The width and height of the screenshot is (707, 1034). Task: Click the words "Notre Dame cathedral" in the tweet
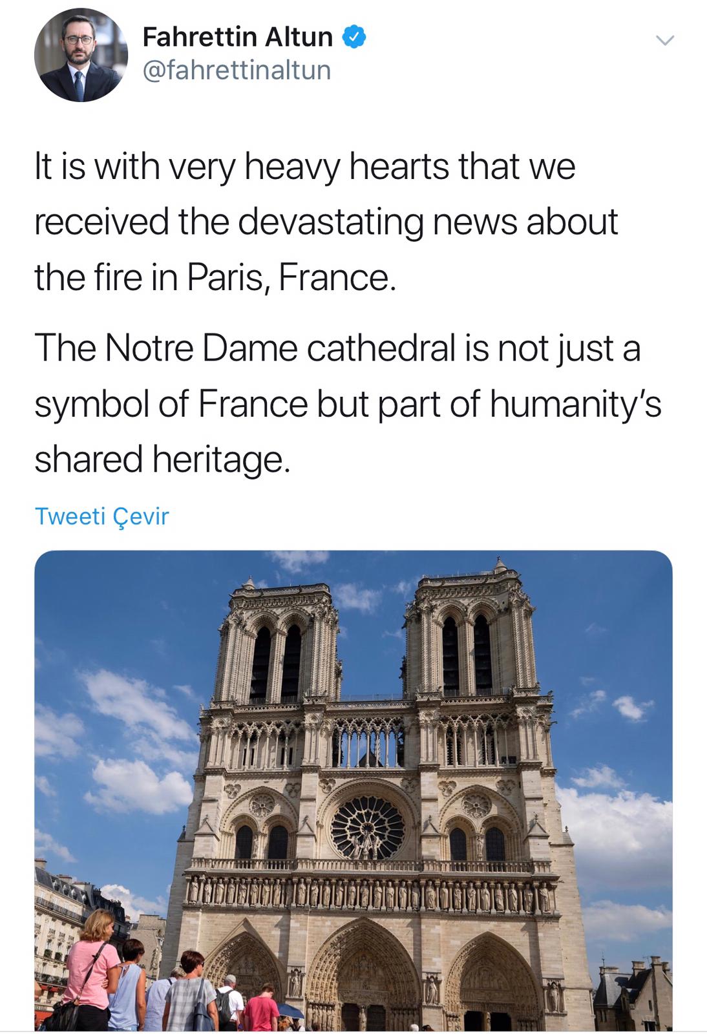pos(280,348)
